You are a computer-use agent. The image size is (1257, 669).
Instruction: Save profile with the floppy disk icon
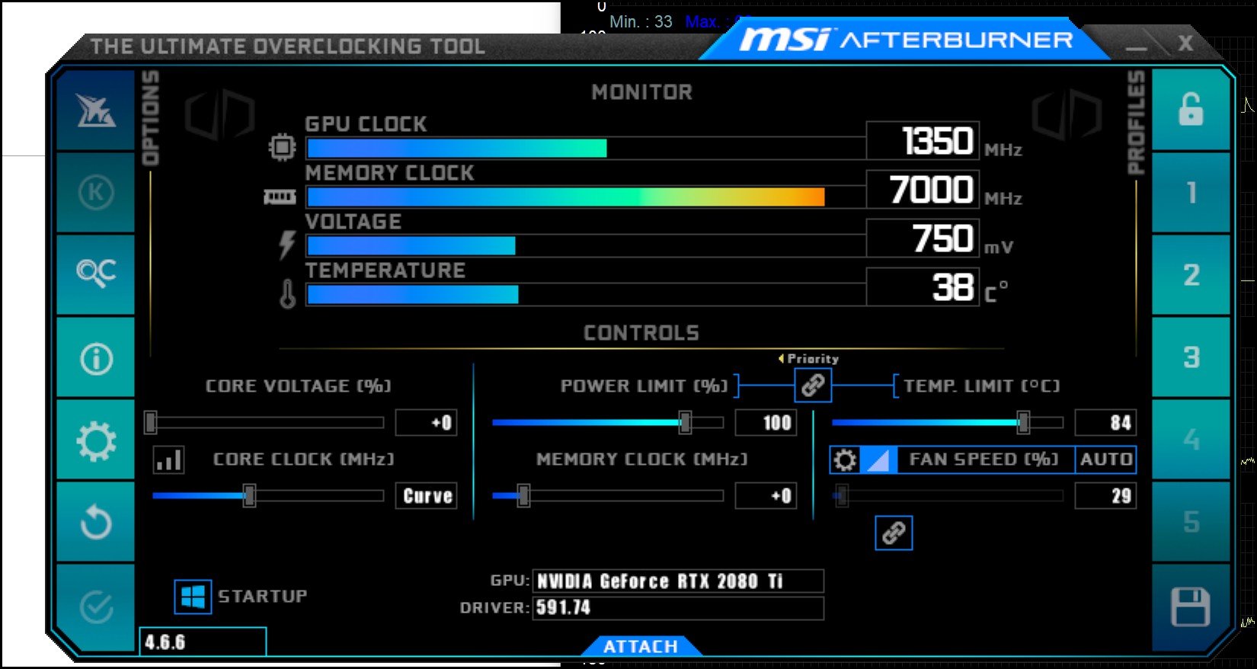click(1190, 607)
